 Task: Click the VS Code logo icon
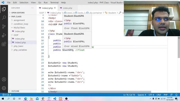tap(3, 3)
